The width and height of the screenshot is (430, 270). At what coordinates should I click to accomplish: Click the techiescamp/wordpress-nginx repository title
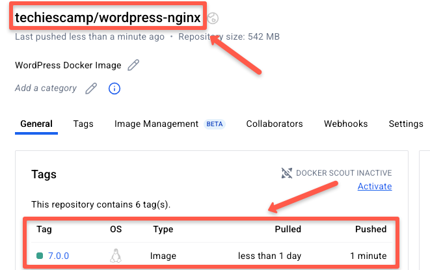coord(108,18)
